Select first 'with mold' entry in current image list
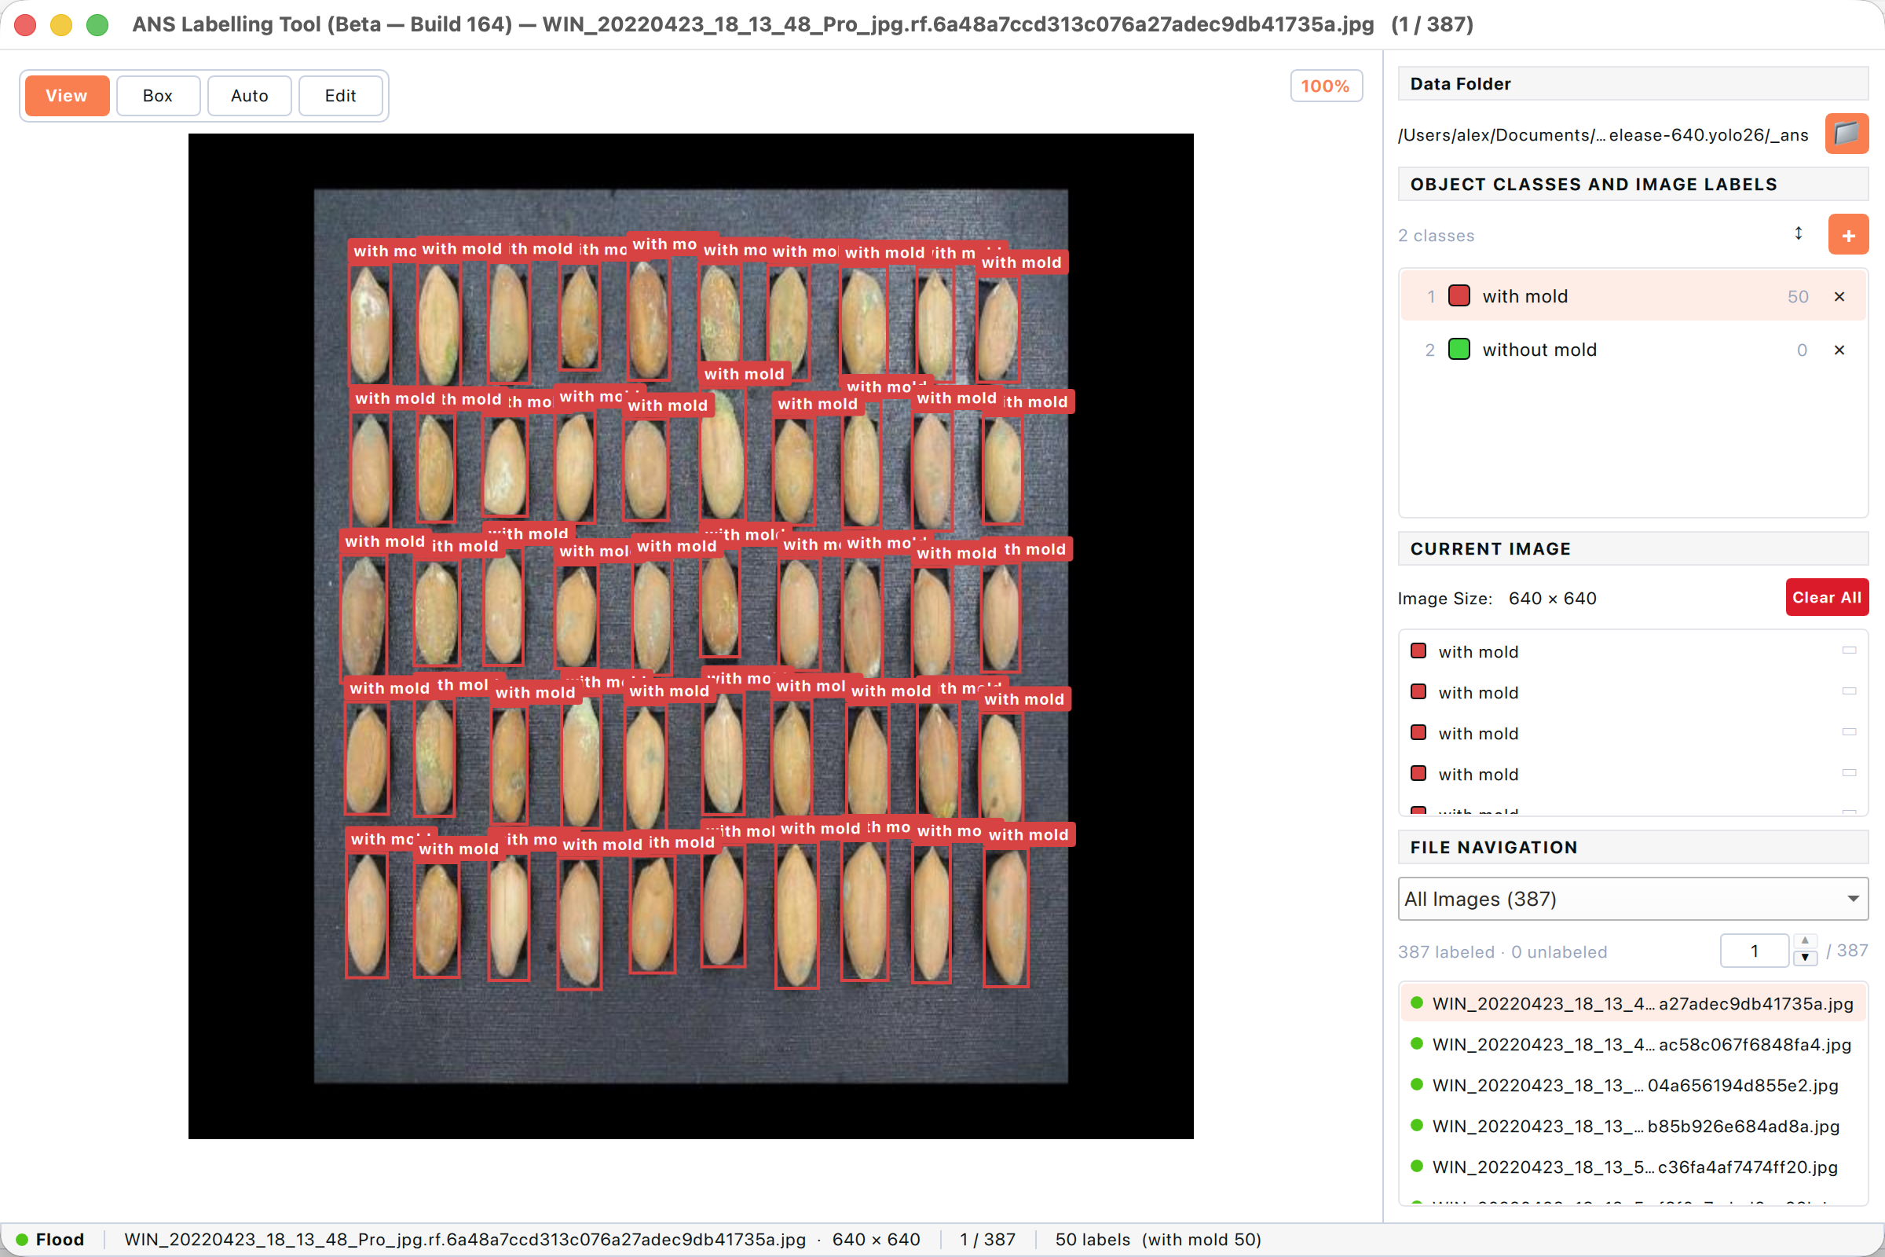Image resolution: width=1885 pixels, height=1257 pixels. point(1633,652)
